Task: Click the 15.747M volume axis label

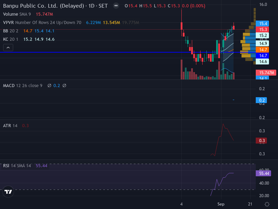Action: tap(266, 73)
